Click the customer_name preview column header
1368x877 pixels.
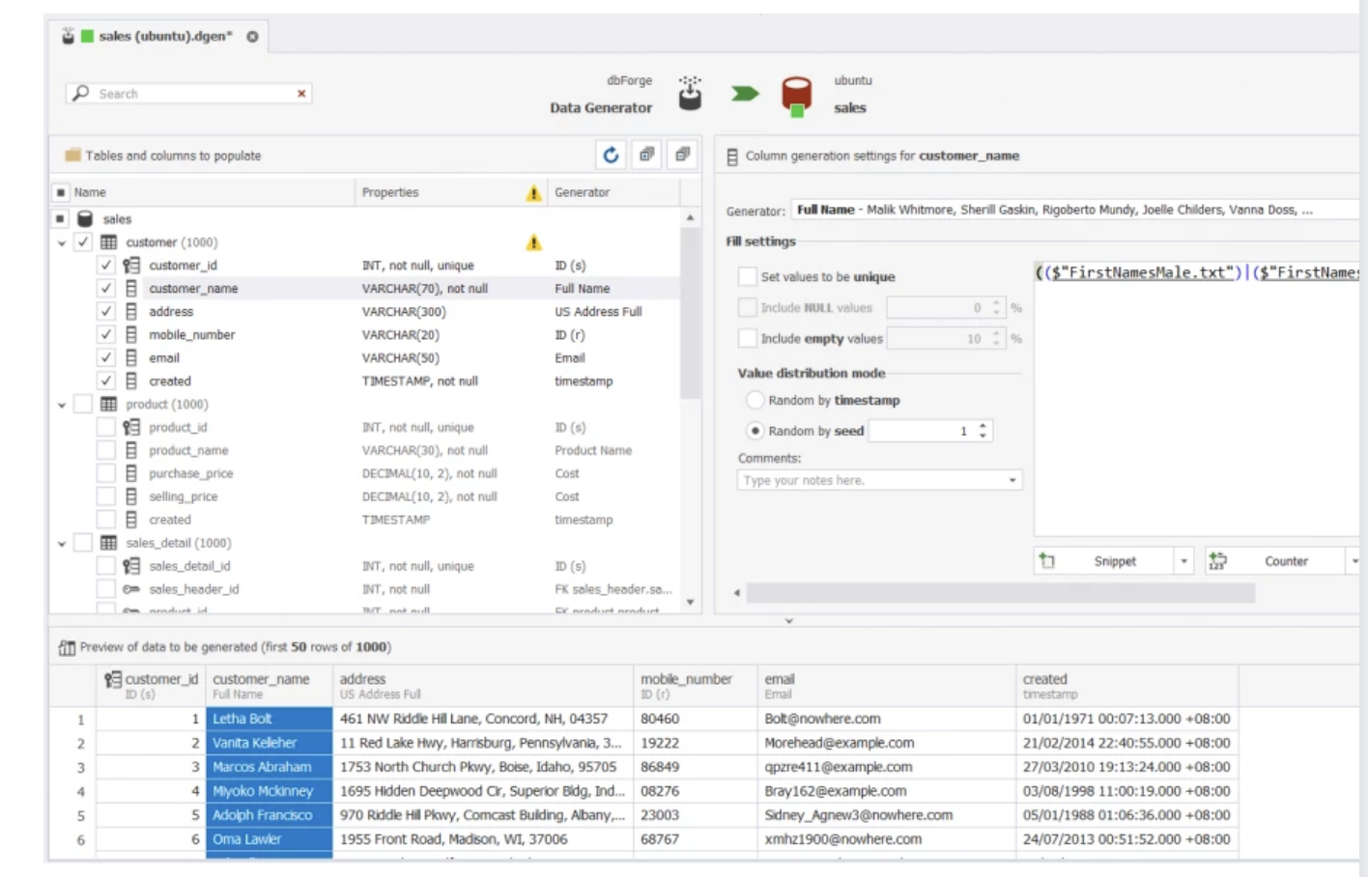tap(269, 686)
